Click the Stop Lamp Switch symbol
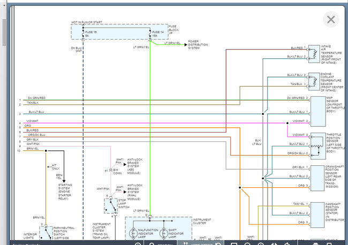The height and width of the screenshot is (245, 348). tap(112, 205)
